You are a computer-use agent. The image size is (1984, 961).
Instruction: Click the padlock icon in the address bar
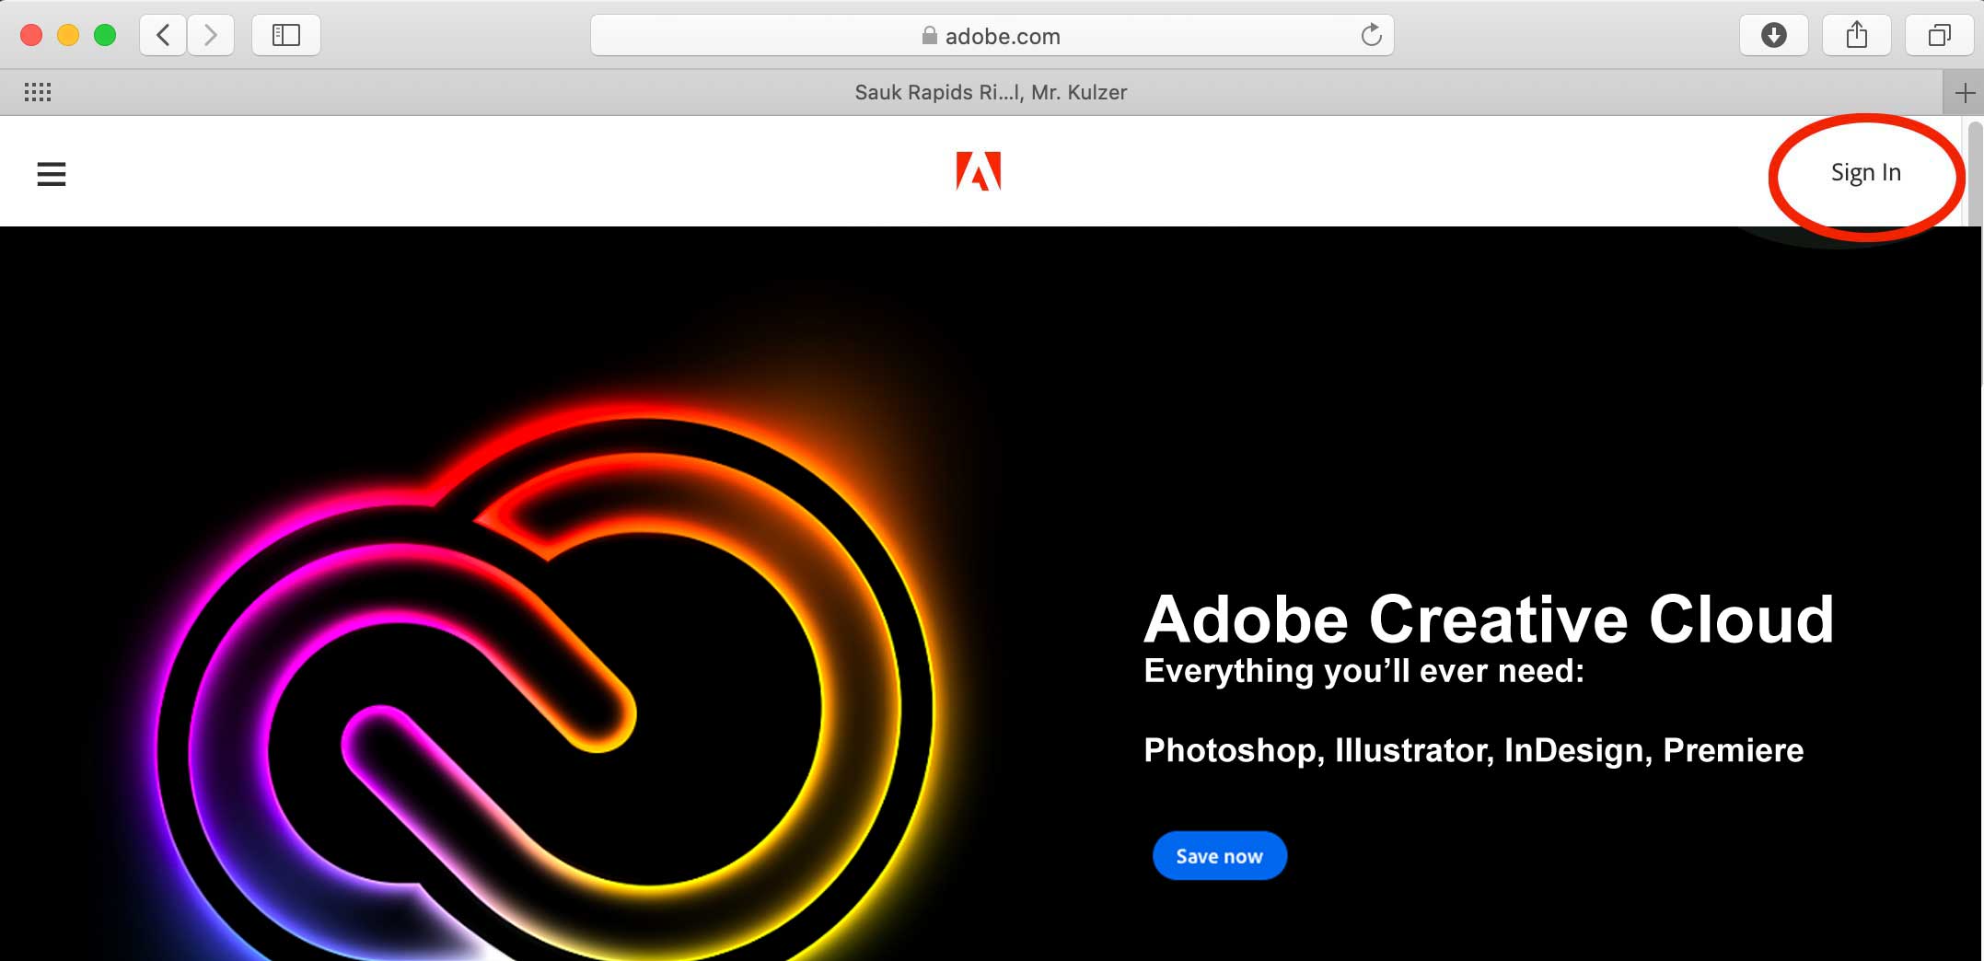tap(929, 35)
